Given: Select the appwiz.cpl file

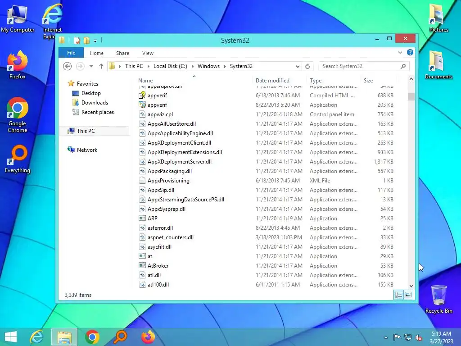Looking at the screenshot, I should [x=160, y=114].
